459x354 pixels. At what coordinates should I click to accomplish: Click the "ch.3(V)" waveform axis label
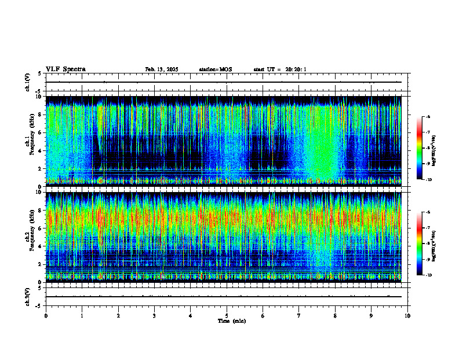tap(27, 297)
